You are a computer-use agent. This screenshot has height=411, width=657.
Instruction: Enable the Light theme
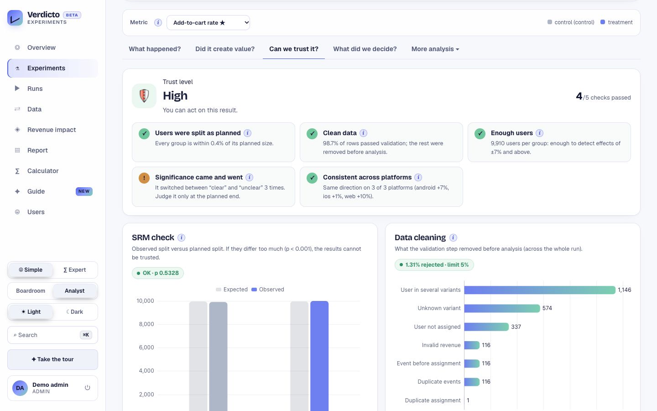click(x=31, y=312)
